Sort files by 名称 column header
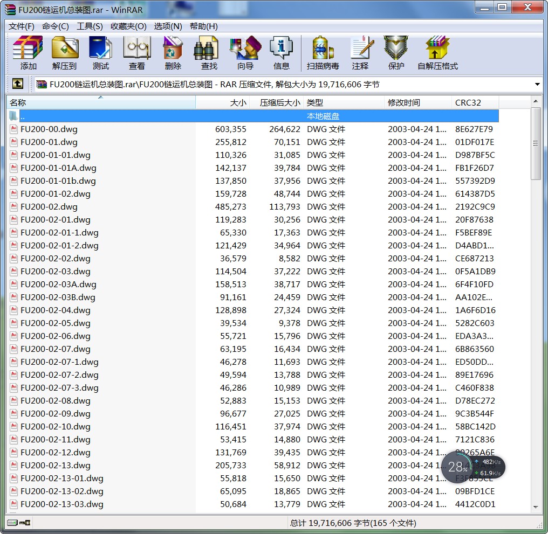548x534 pixels. (100, 102)
